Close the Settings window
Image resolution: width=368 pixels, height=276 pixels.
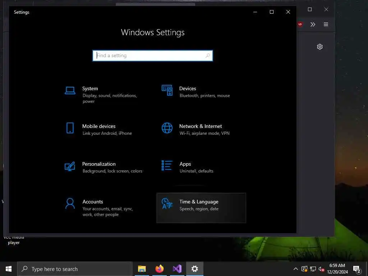click(288, 12)
